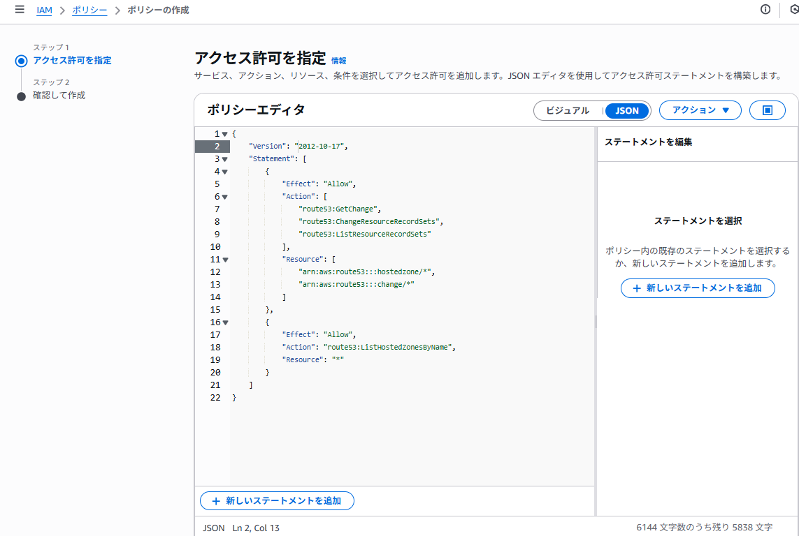Expand the policy editor to fullscreen
This screenshot has width=799, height=536.
[x=767, y=110]
